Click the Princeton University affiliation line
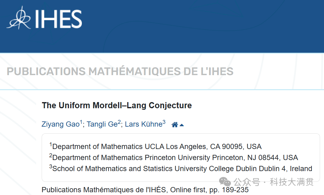 click(175, 158)
